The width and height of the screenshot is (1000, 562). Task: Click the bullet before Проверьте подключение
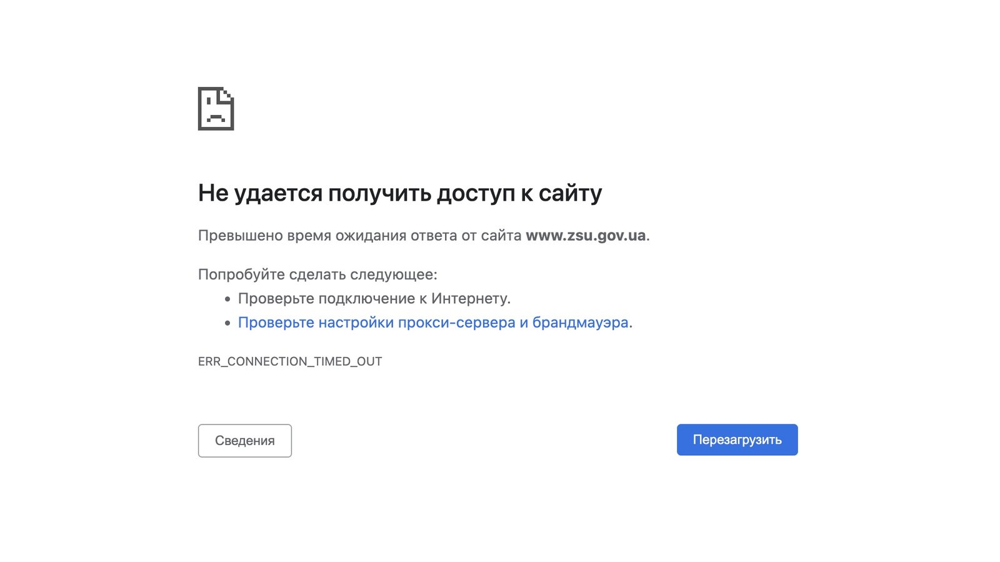(227, 299)
